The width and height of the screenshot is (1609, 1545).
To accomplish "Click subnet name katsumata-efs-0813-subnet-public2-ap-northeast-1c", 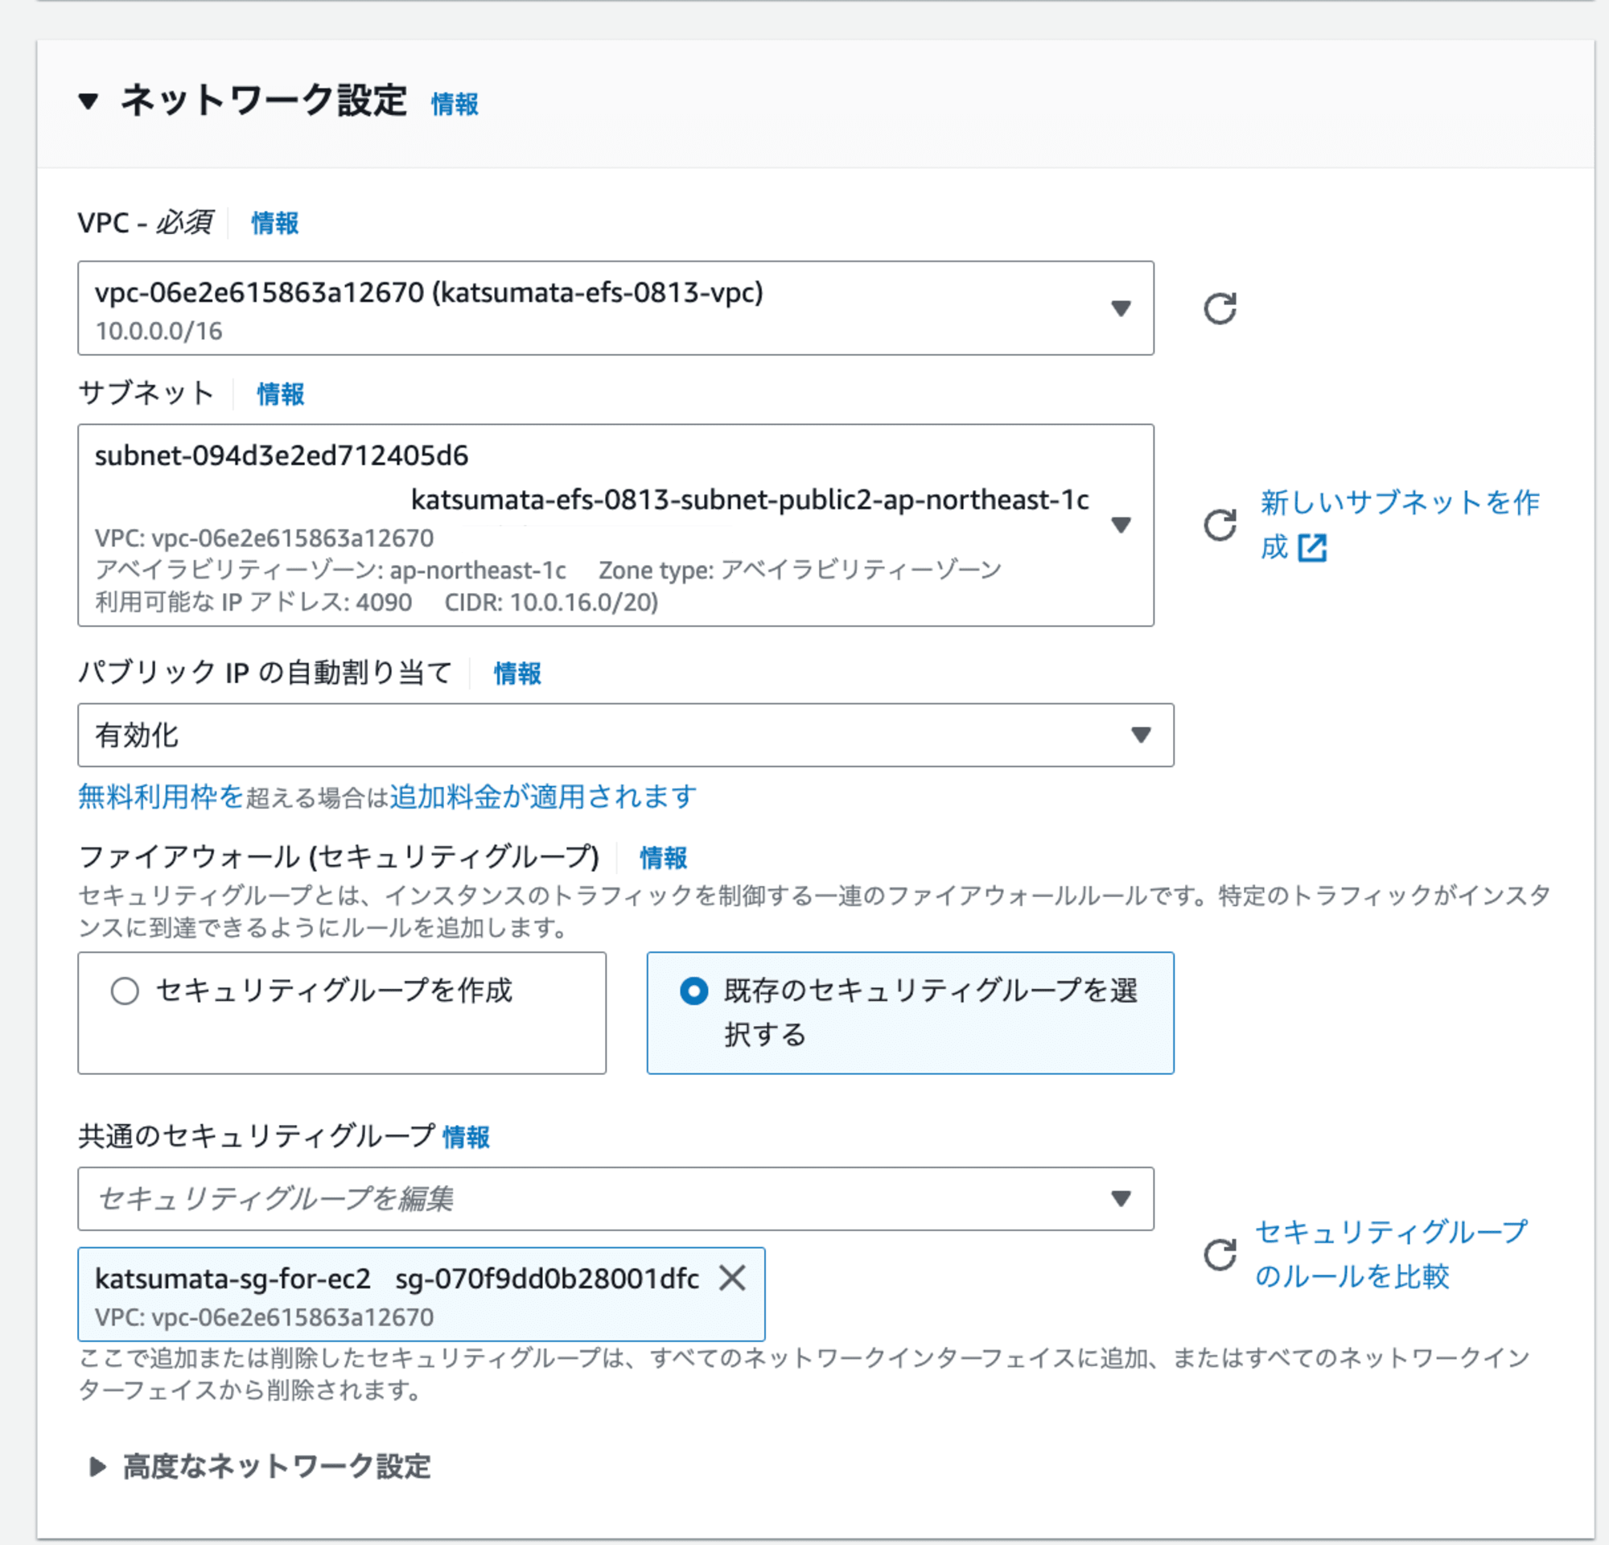I will (751, 499).
